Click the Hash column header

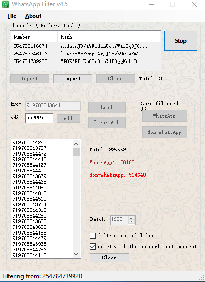(x=105, y=37)
